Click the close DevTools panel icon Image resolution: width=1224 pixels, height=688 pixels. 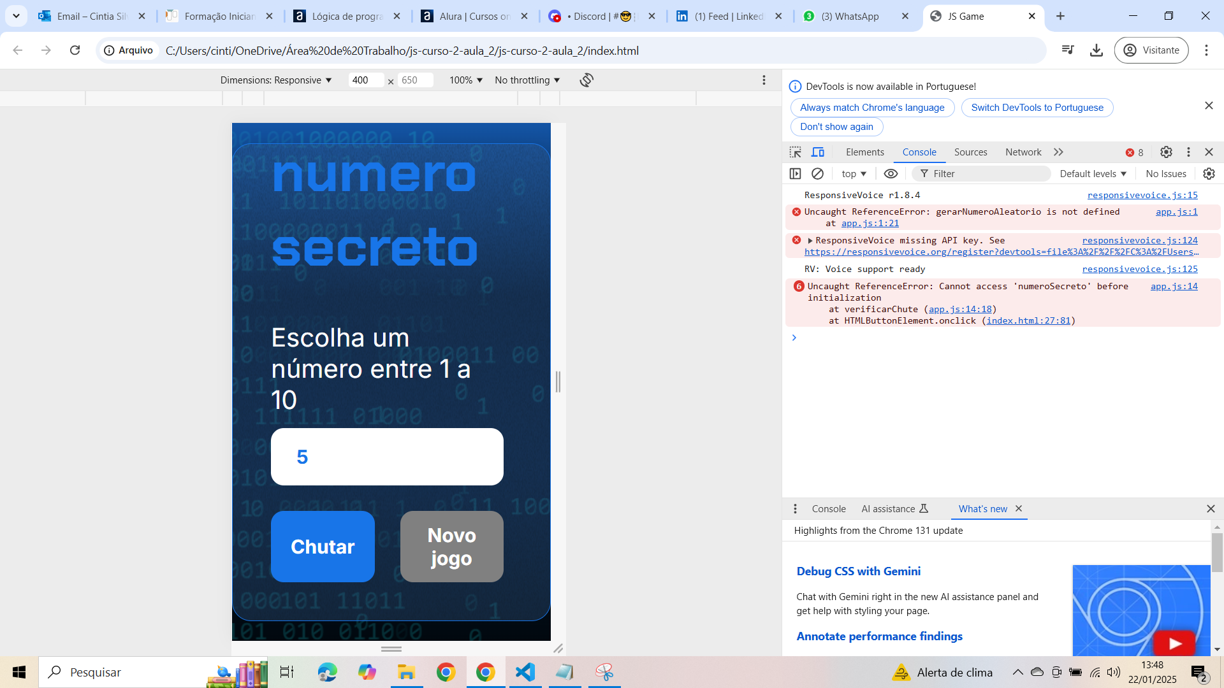click(x=1208, y=152)
